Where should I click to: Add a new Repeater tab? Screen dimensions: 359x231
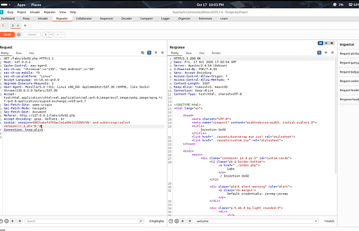click(25, 26)
